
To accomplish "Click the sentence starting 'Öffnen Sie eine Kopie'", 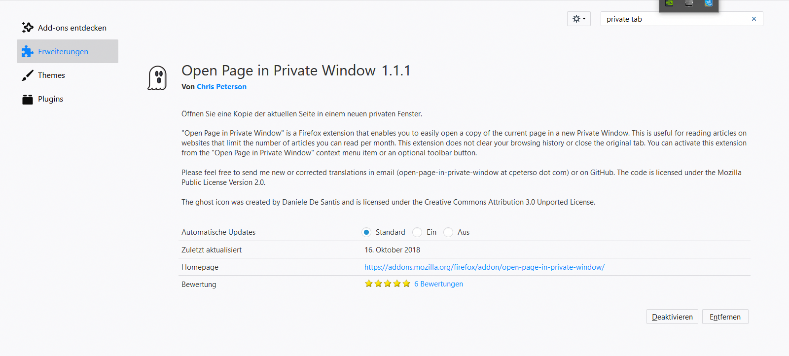I will click(302, 114).
